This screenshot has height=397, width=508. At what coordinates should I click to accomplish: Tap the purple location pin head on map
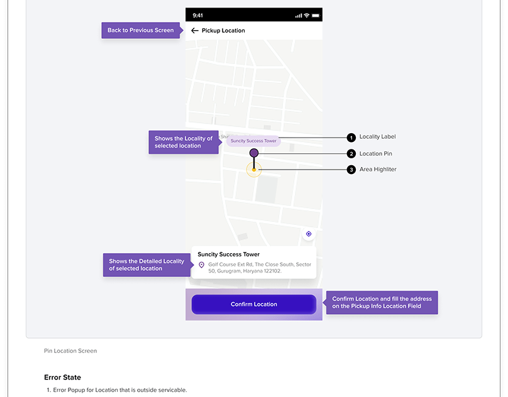pyautogui.click(x=254, y=153)
